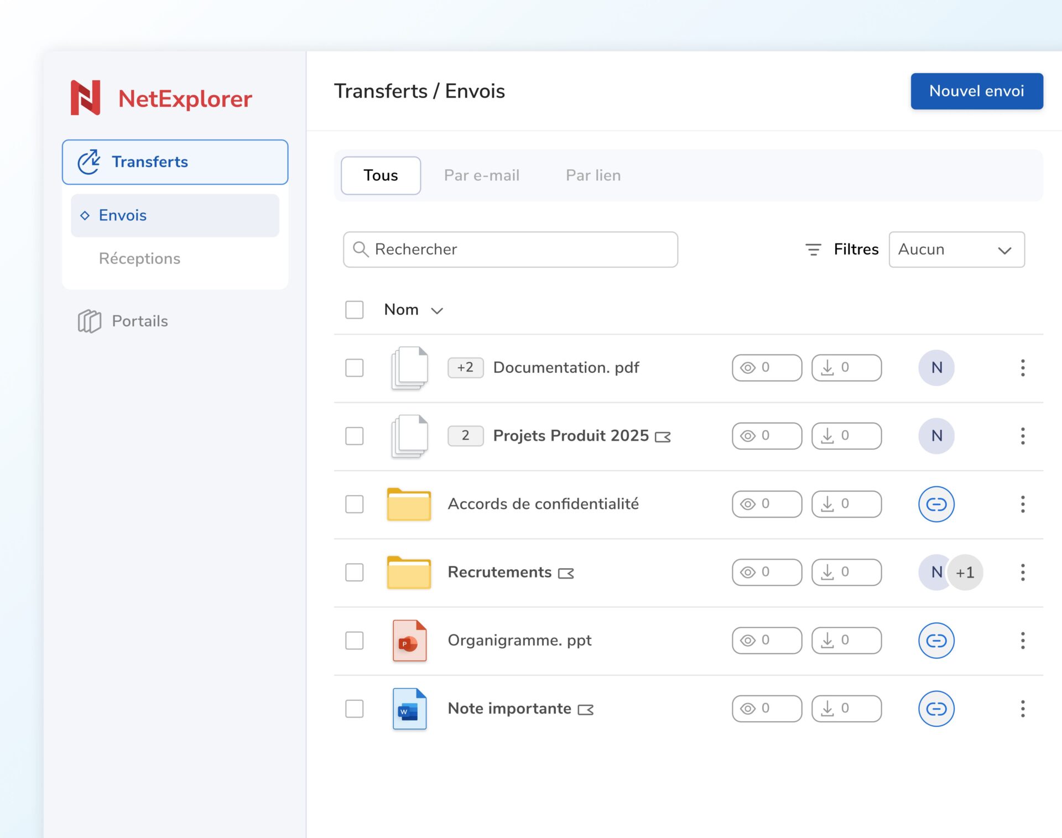The height and width of the screenshot is (838, 1062).
Task: Open three-dot menu for Documentation. pdf
Action: coord(1022,368)
